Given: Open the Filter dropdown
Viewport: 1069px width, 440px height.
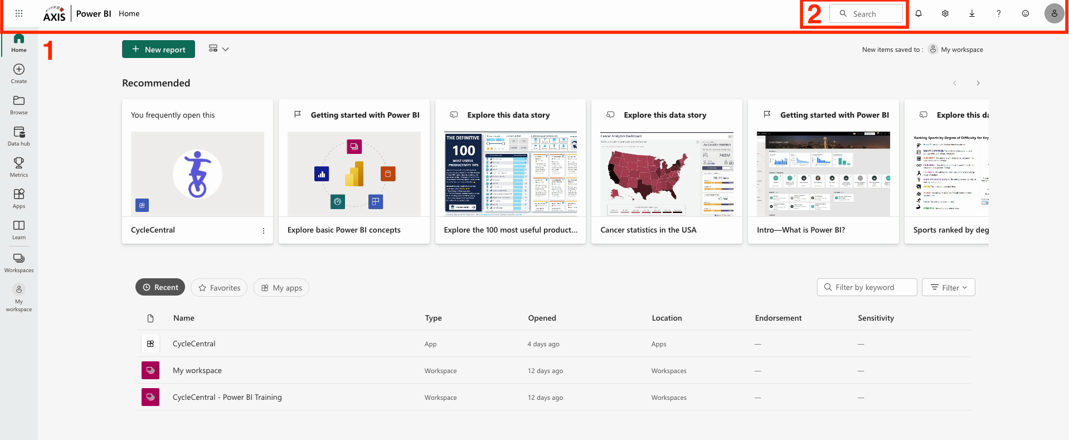Looking at the screenshot, I should pyautogui.click(x=949, y=287).
